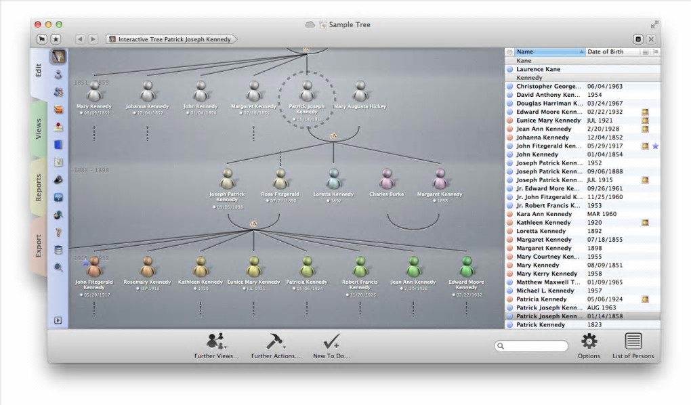Open the database cylinder icon in sidebar
691x405 pixels.
point(58,250)
